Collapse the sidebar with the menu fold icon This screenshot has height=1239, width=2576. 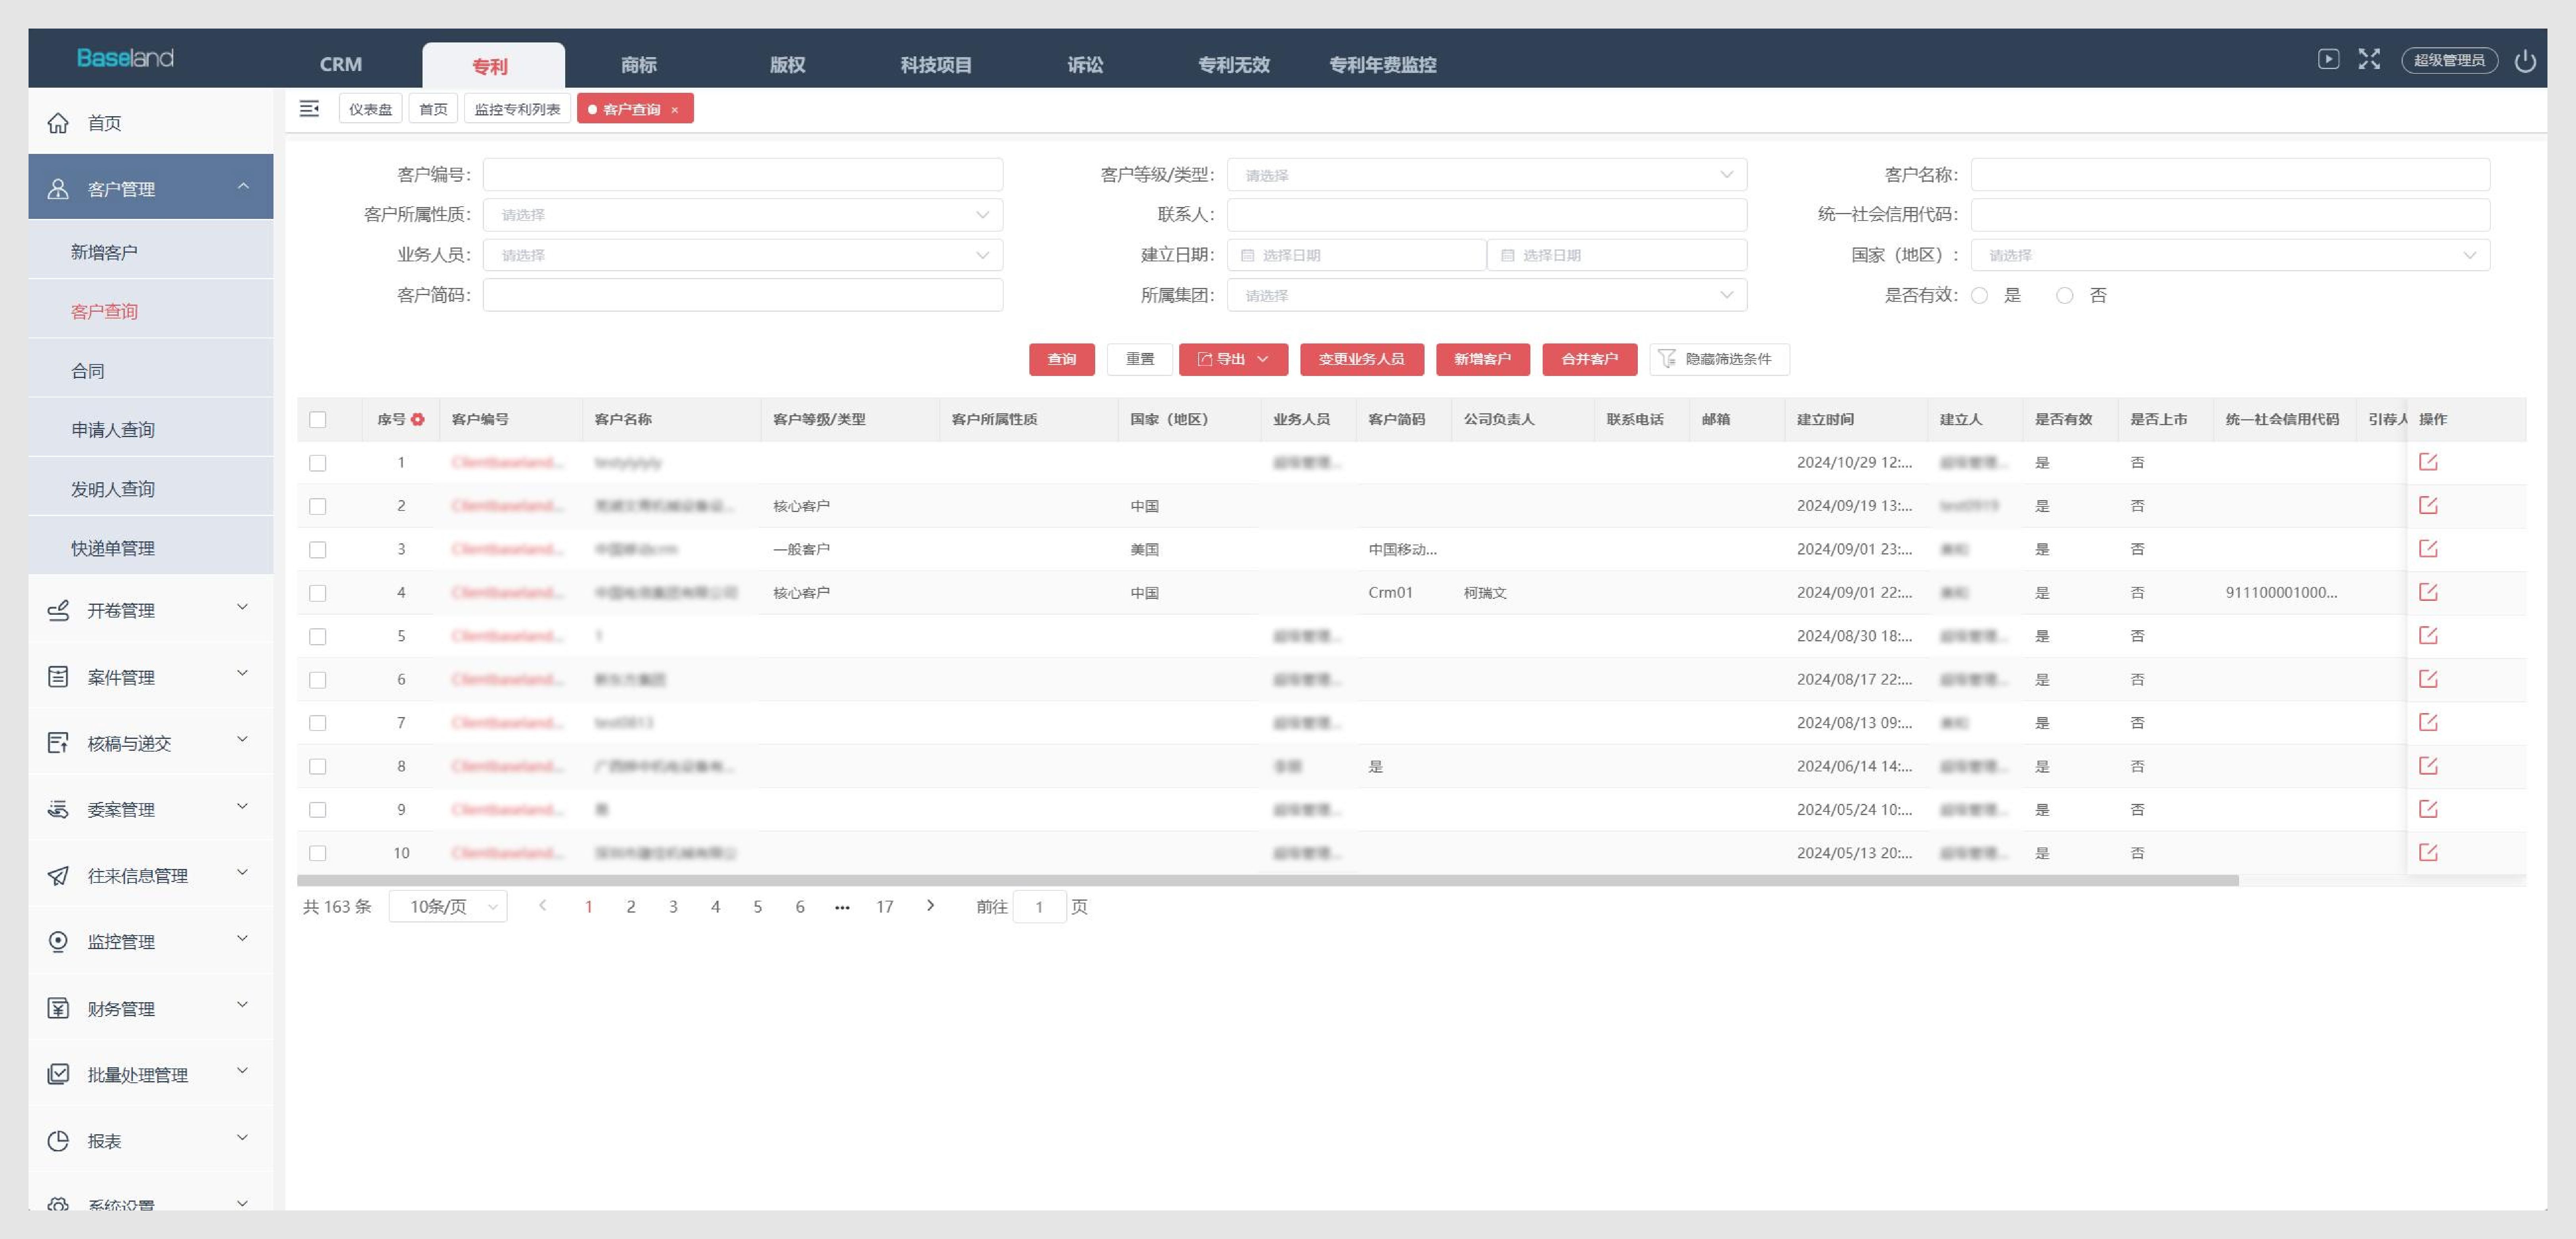pos(309,108)
